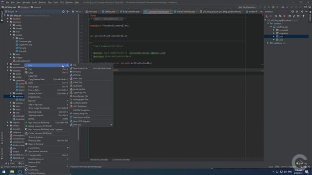This screenshot has height=175, width=312.
Task: Click the red stop icon in Database toolbar
Action: 284,16
